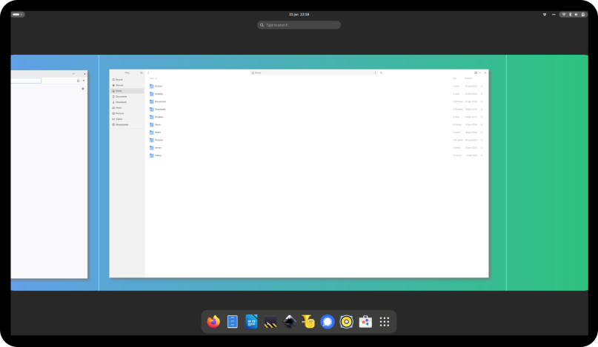
Task: Go back in Files navigation
Action: (x=148, y=73)
